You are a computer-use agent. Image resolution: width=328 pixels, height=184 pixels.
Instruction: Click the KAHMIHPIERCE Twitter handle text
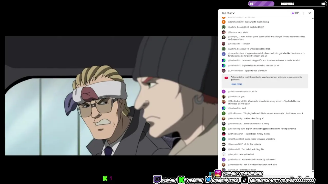225,180
